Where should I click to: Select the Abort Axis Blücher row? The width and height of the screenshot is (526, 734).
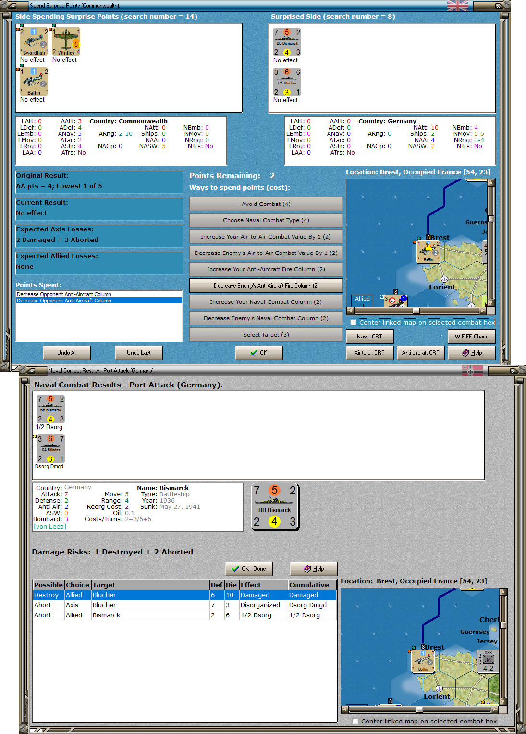pos(184,605)
